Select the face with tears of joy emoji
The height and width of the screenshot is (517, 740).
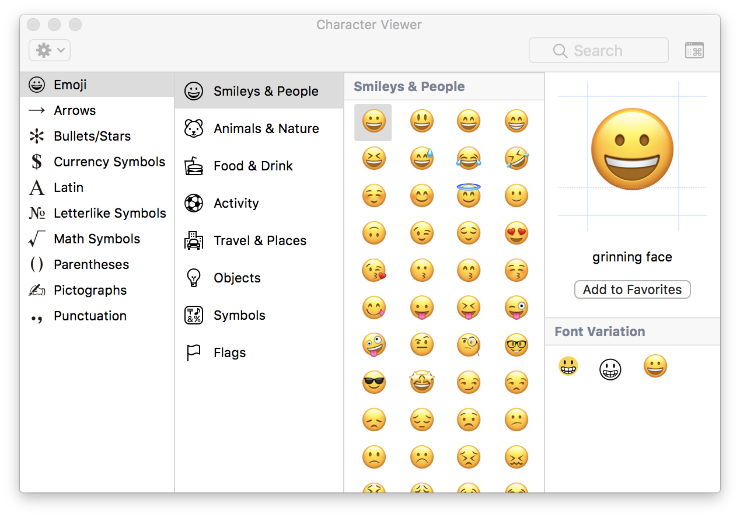(x=469, y=158)
